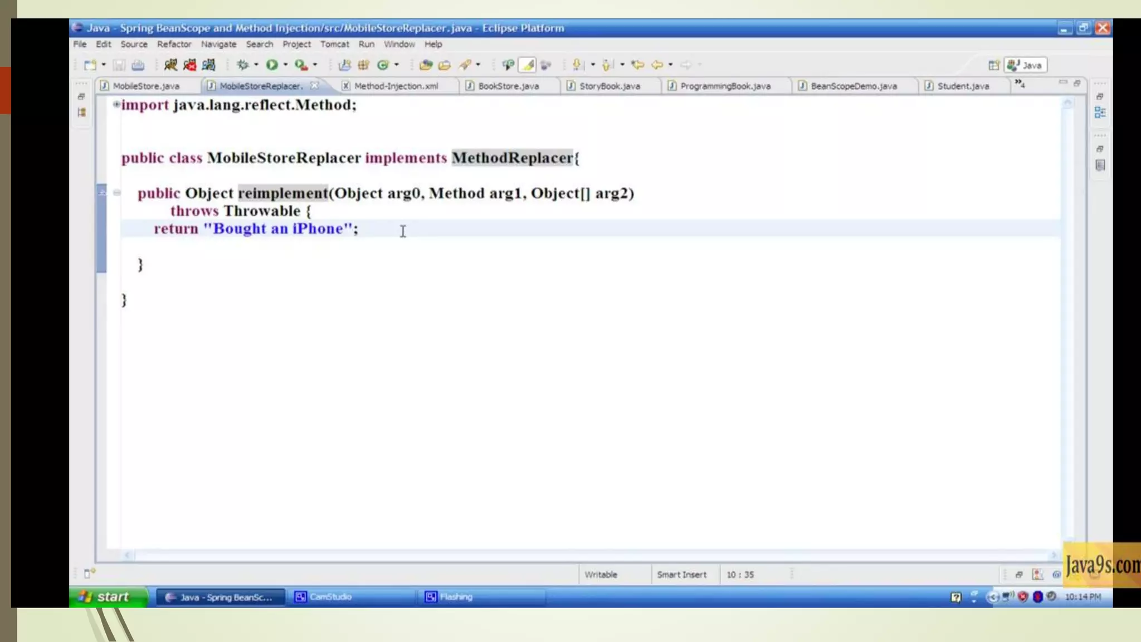Click the Run green play button

click(x=271, y=65)
